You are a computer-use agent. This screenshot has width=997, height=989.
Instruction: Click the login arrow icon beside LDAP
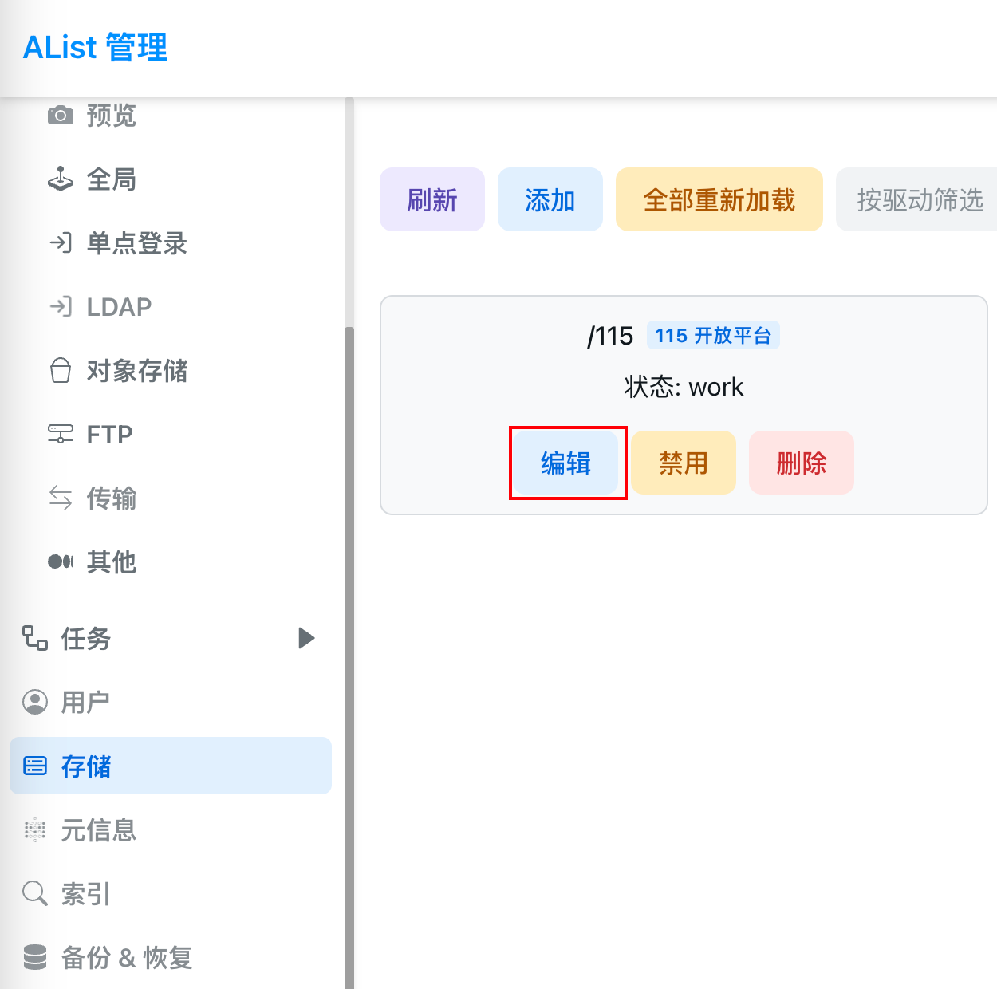(x=61, y=306)
